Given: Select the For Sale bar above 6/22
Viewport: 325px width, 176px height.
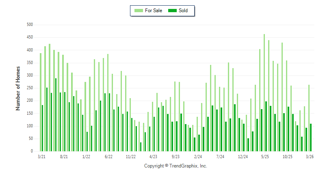Looking at the screenshot, I should click(108, 103).
